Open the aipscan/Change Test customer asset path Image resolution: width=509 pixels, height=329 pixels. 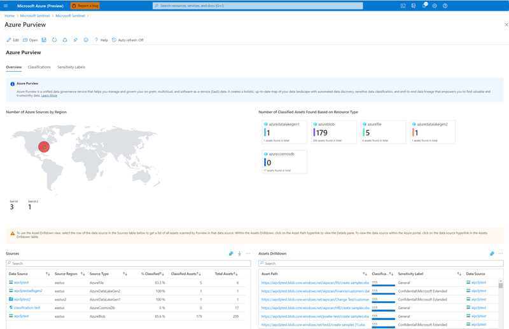coord(315,300)
